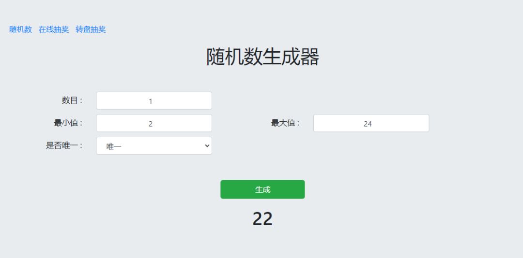Viewport: 523px width, 258px height.
Task: Click the 最小值 field label
Action: click(x=68, y=123)
